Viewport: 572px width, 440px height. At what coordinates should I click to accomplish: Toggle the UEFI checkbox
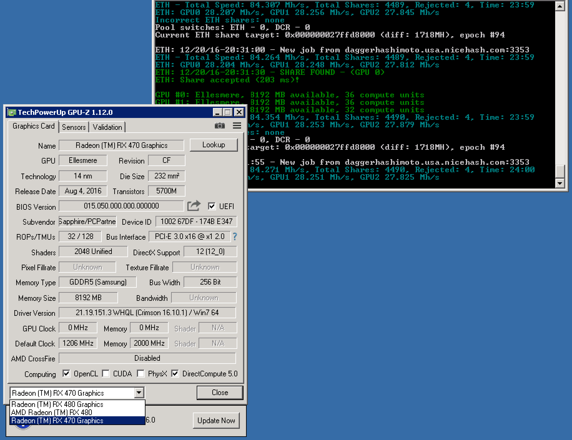212,206
